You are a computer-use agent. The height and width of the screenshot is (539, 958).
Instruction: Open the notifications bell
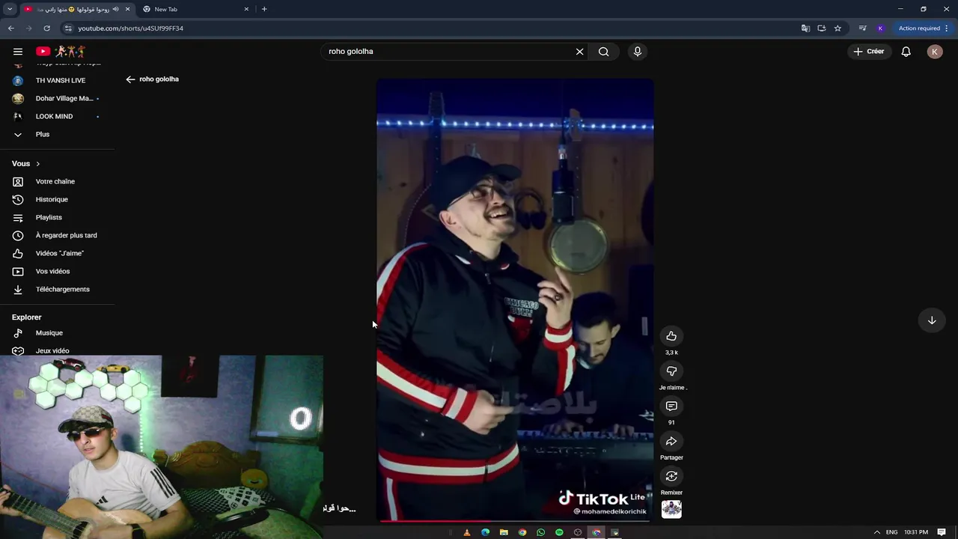click(906, 52)
